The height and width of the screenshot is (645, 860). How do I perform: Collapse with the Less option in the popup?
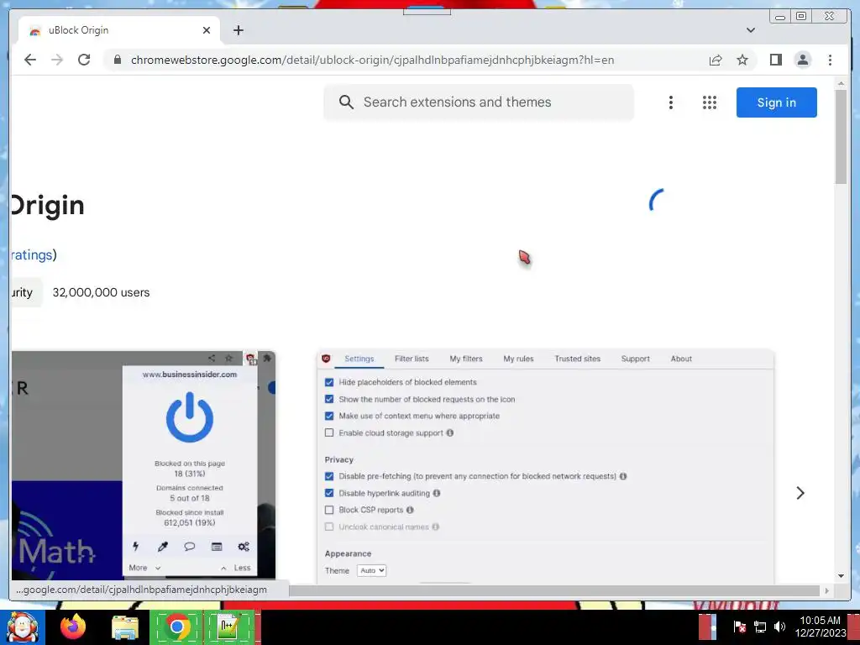point(236,568)
